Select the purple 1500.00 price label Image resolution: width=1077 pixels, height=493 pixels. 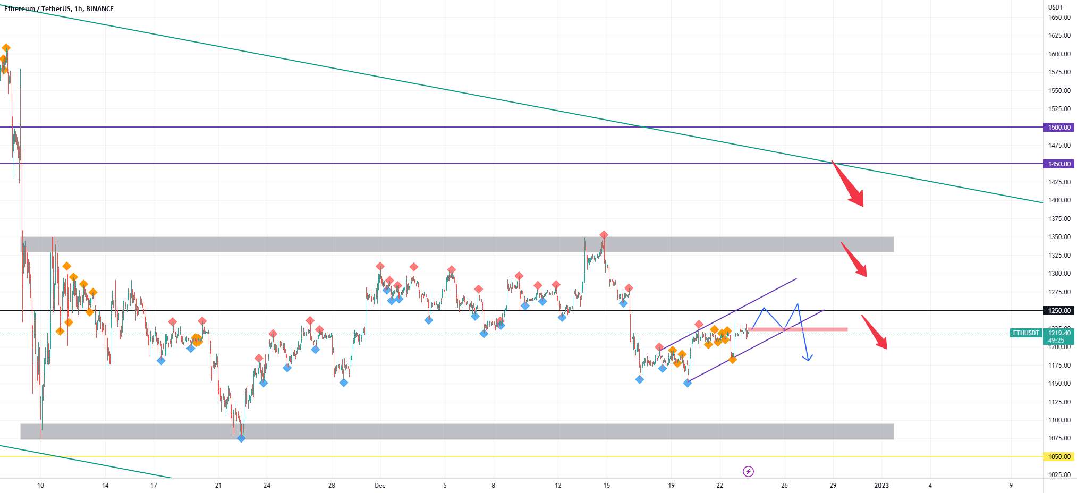pyautogui.click(x=1059, y=127)
